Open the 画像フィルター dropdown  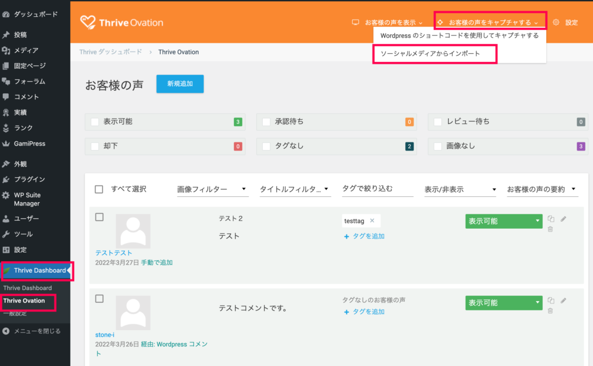pos(213,189)
